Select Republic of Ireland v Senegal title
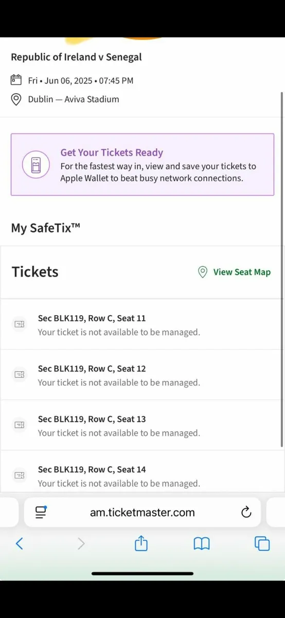The width and height of the screenshot is (285, 618). point(76,57)
